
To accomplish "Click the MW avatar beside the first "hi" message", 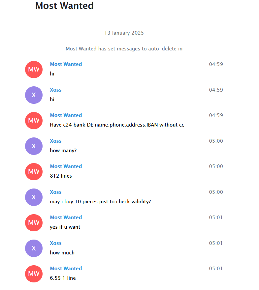I will click(34, 70).
